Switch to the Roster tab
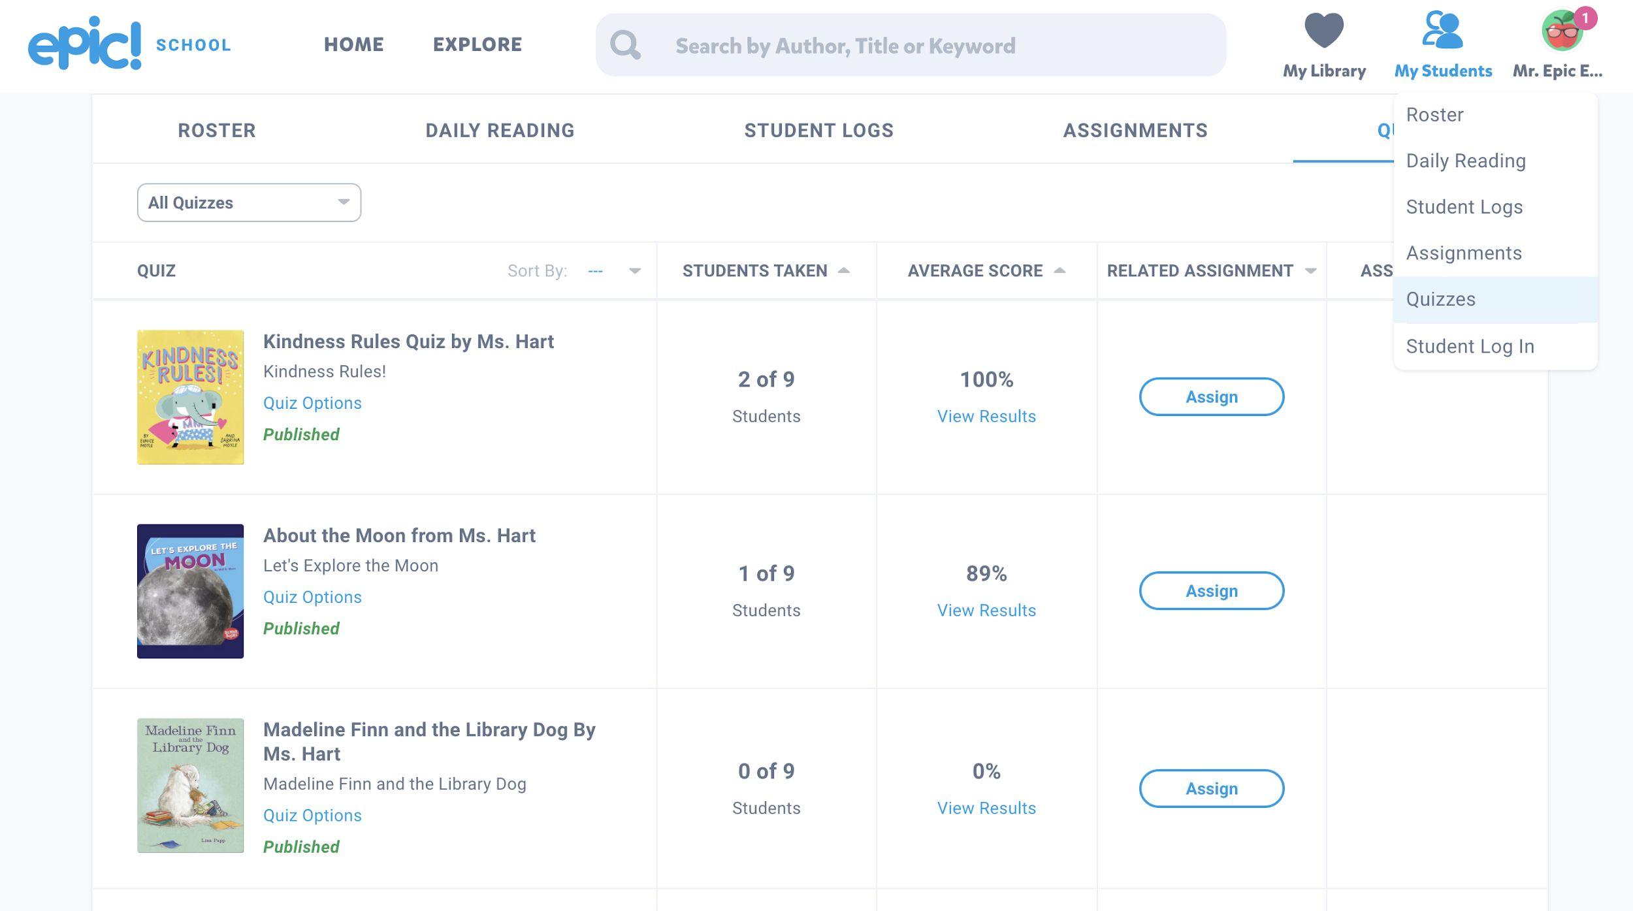The width and height of the screenshot is (1633, 911). [x=216, y=130]
